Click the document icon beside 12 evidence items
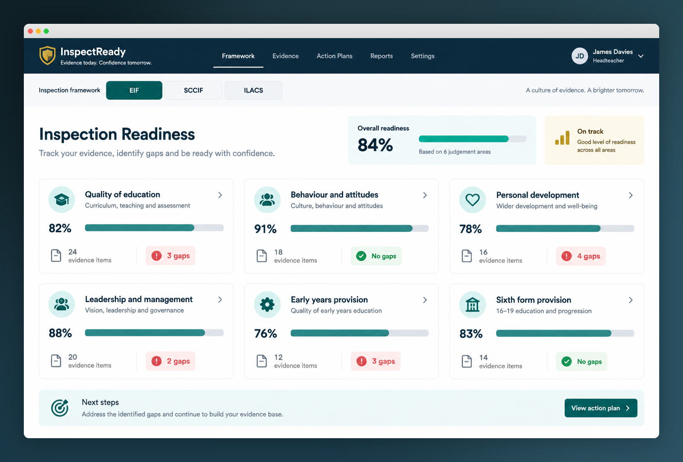Viewport: 683px width, 462px height. tap(262, 361)
